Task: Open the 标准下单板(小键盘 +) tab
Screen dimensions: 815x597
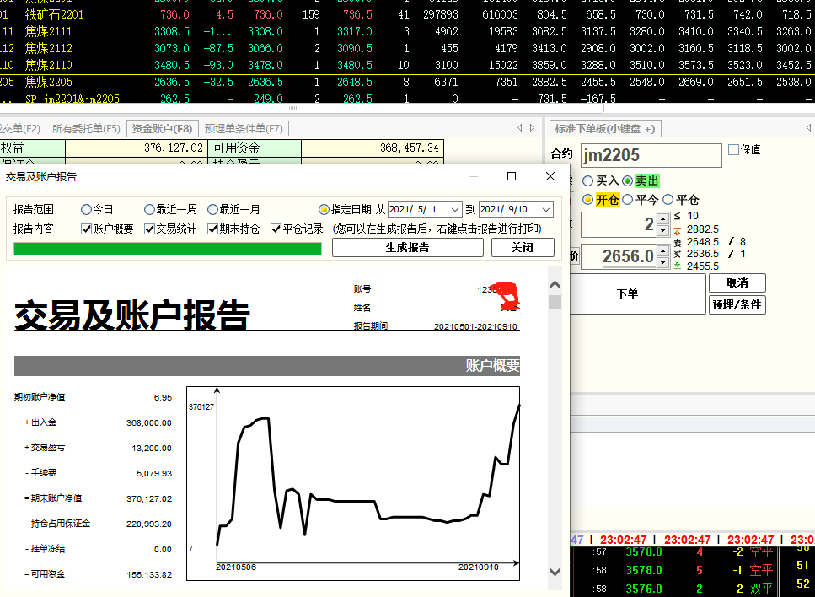Action: 605,128
